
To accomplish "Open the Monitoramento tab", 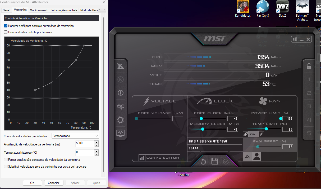I will coord(39,10).
